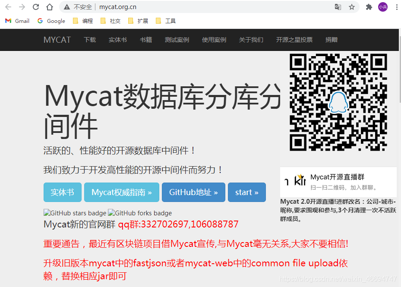Open the 社交 bookmarks folder
This screenshot has width=401, height=287.
[111, 21]
